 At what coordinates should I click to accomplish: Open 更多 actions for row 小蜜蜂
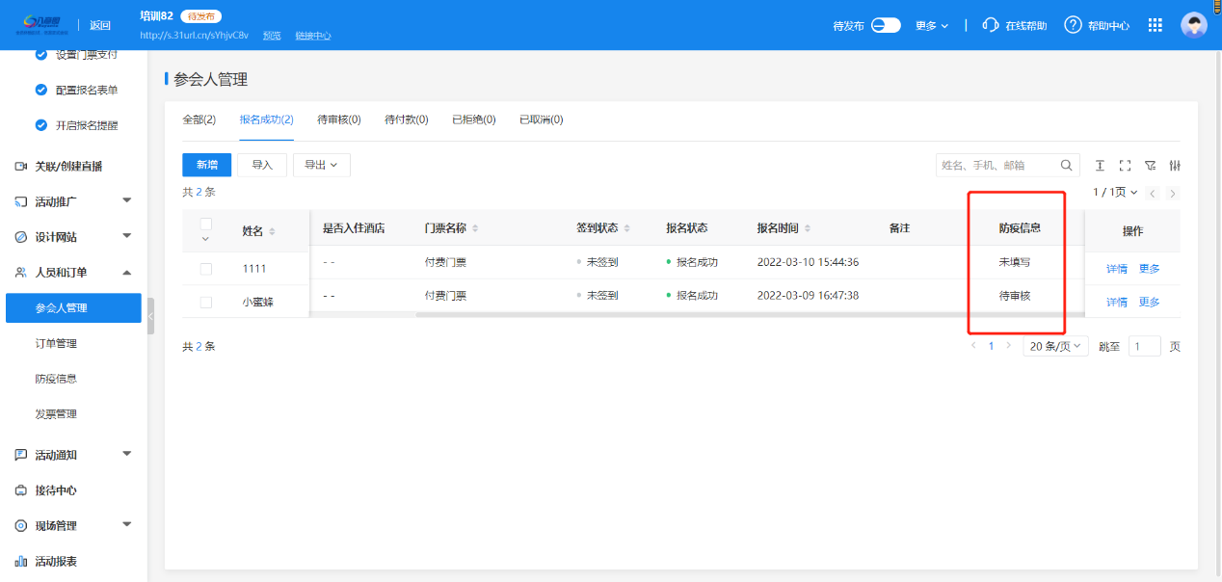[1150, 303]
